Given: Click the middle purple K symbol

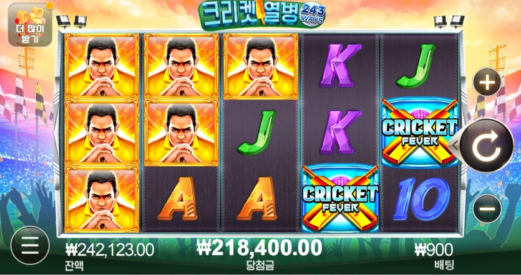Looking at the screenshot, I should [x=341, y=133].
